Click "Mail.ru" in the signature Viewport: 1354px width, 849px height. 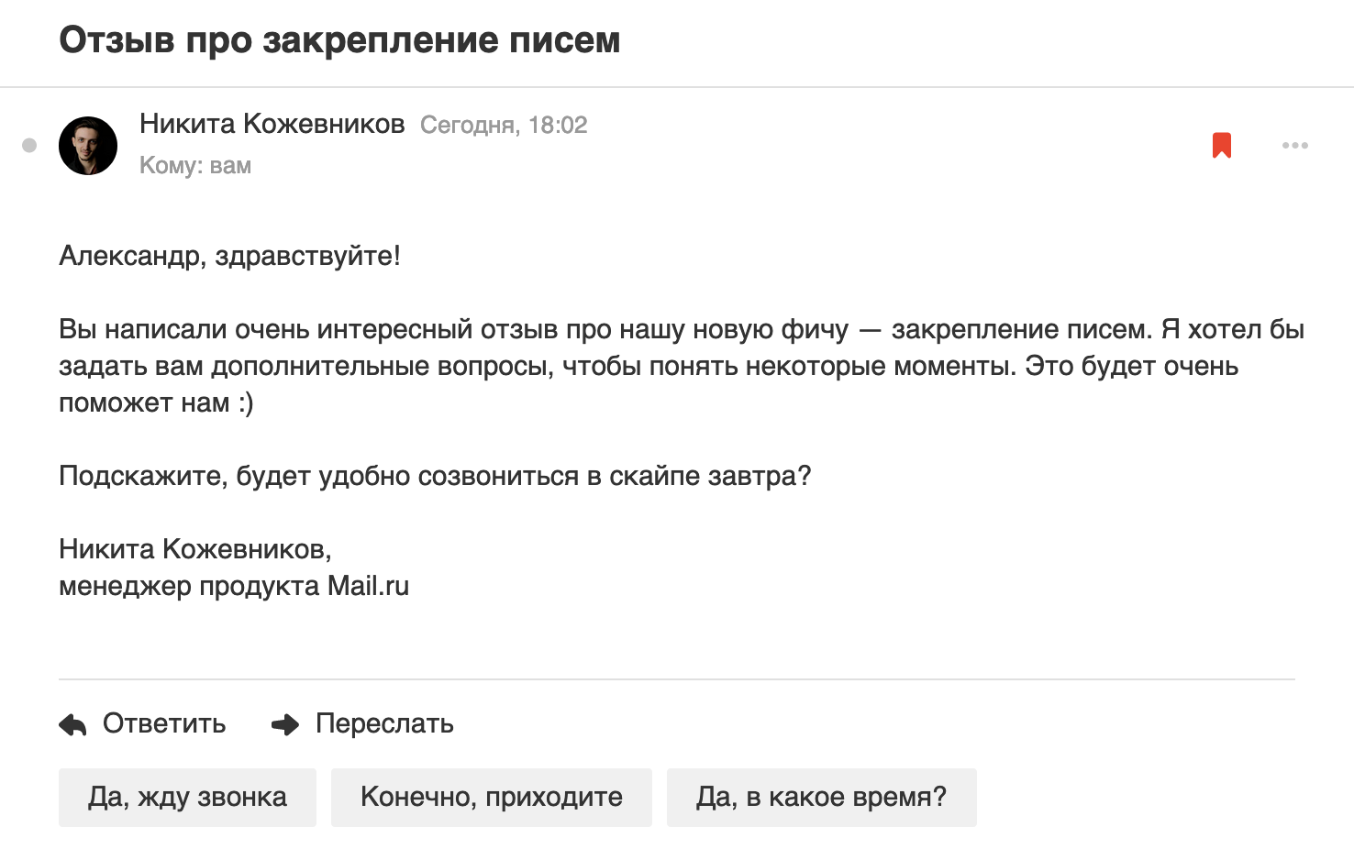pyautogui.click(x=368, y=586)
